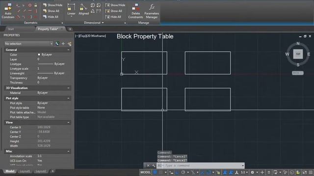
Task: Toggle snap mode in status bar
Action: [x=160, y=172]
